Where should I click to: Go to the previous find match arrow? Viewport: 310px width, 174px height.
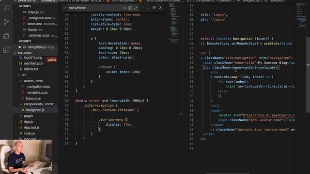pos(143,8)
